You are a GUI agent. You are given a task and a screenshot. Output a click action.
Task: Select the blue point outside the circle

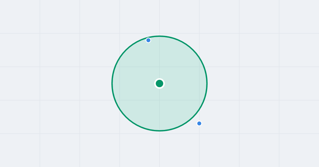199,123
